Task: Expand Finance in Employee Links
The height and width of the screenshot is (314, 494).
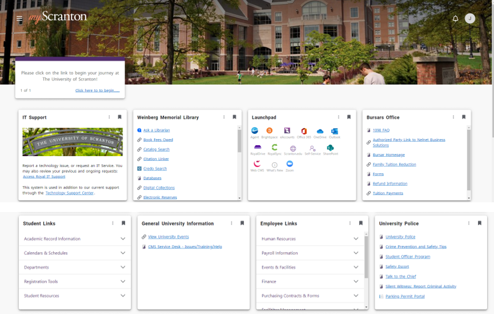Action: 310,282
